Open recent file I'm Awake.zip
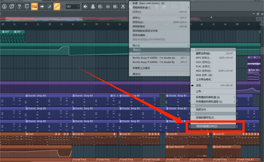This screenshot has height=162, width=264. pyautogui.click(x=159, y=58)
